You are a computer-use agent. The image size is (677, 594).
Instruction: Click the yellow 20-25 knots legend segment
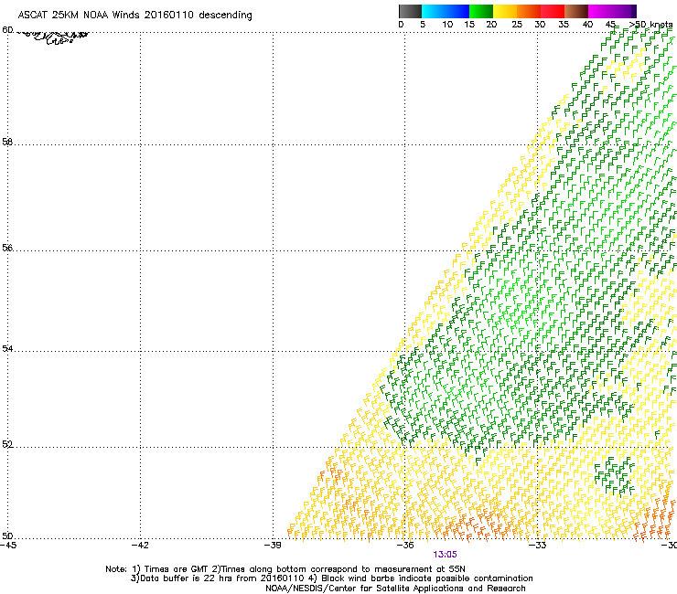click(505, 11)
